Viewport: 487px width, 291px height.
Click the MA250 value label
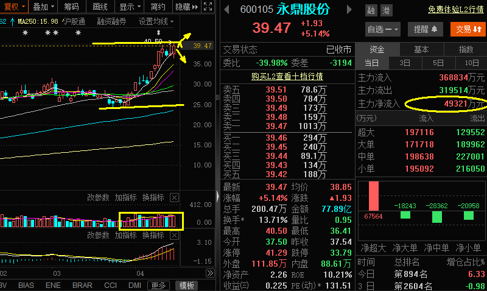point(38,21)
